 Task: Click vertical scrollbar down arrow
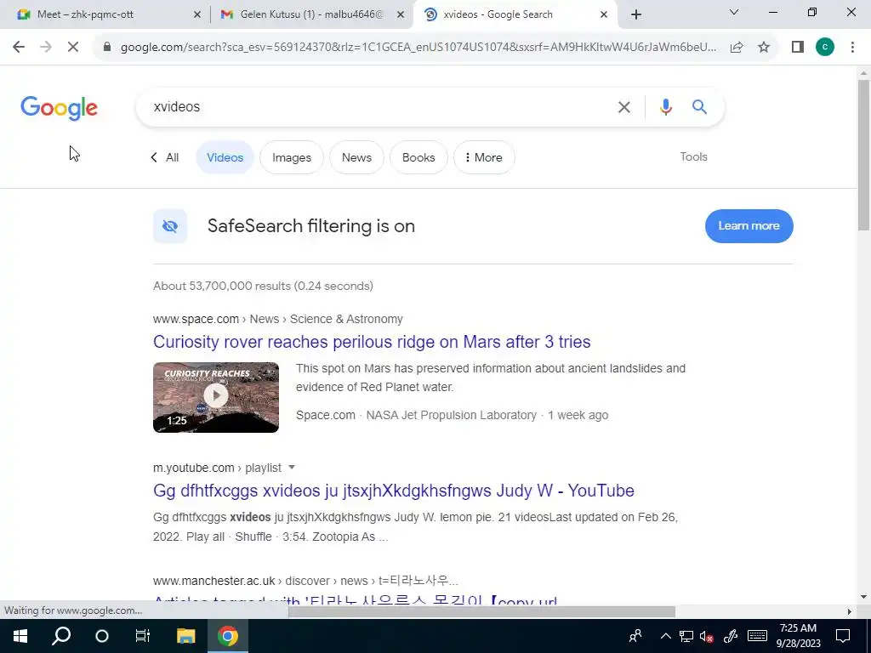pyautogui.click(x=864, y=598)
